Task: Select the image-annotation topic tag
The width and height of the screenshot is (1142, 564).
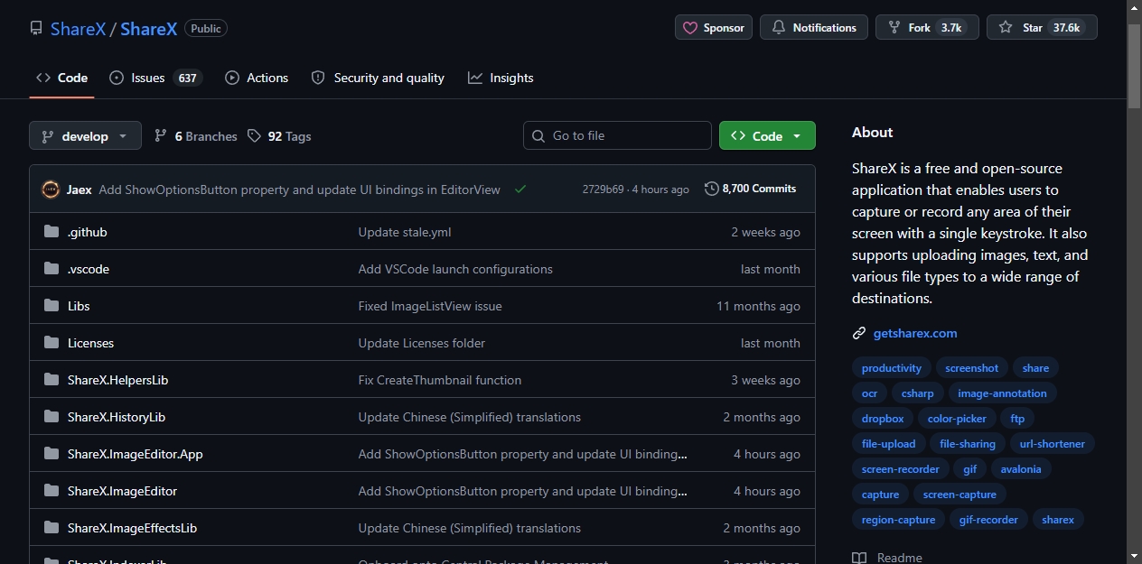Action: pyautogui.click(x=1003, y=393)
